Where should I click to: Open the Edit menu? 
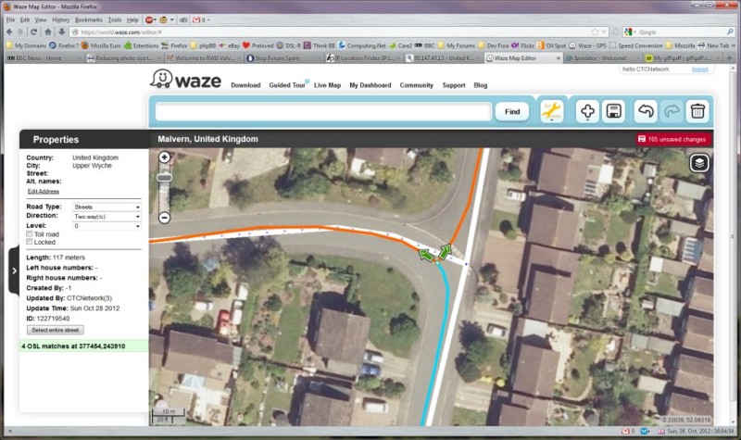[25, 19]
